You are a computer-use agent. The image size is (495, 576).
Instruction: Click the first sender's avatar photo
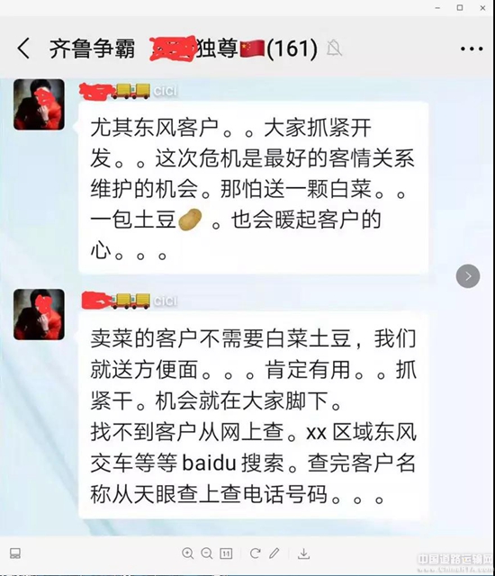point(39,104)
